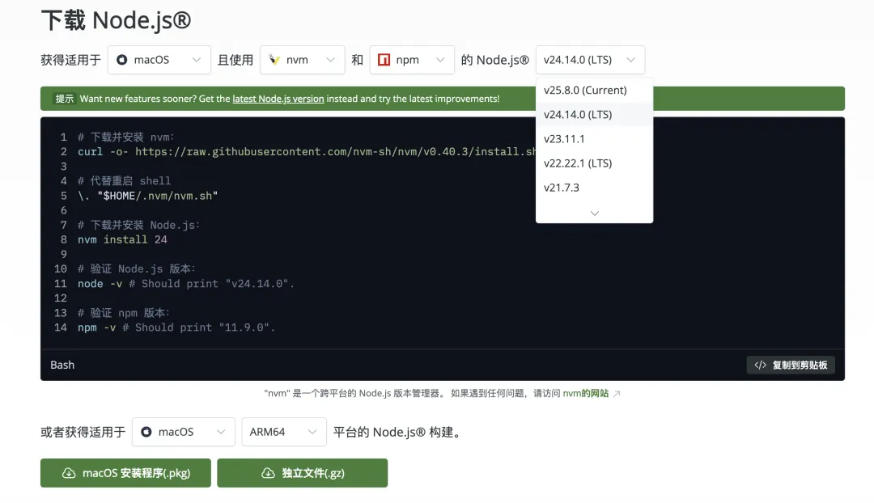The width and height of the screenshot is (874, 503).
Task: Click the 'nvm install 24' code line
Action: 123,239
